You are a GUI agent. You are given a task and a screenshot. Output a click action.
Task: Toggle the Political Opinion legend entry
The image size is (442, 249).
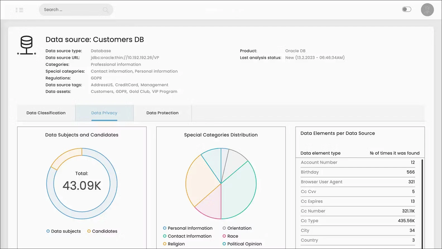(224, 244)
